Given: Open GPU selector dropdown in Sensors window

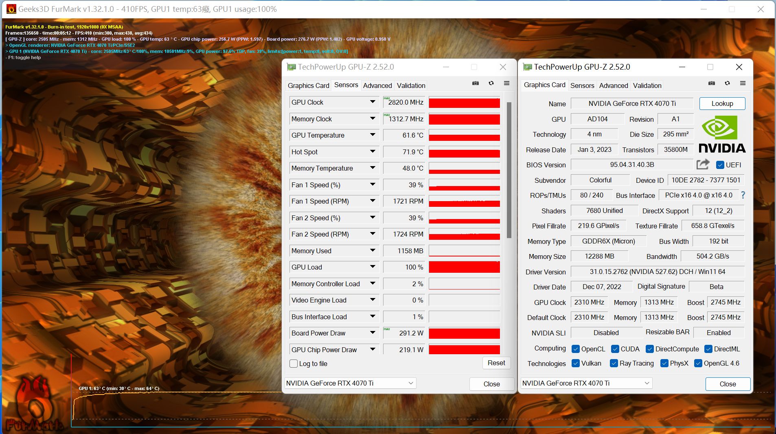Looking at the screenshot, I should coord(350,383).
